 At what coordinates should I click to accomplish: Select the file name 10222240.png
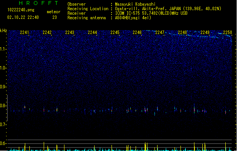tap(21, 10)
